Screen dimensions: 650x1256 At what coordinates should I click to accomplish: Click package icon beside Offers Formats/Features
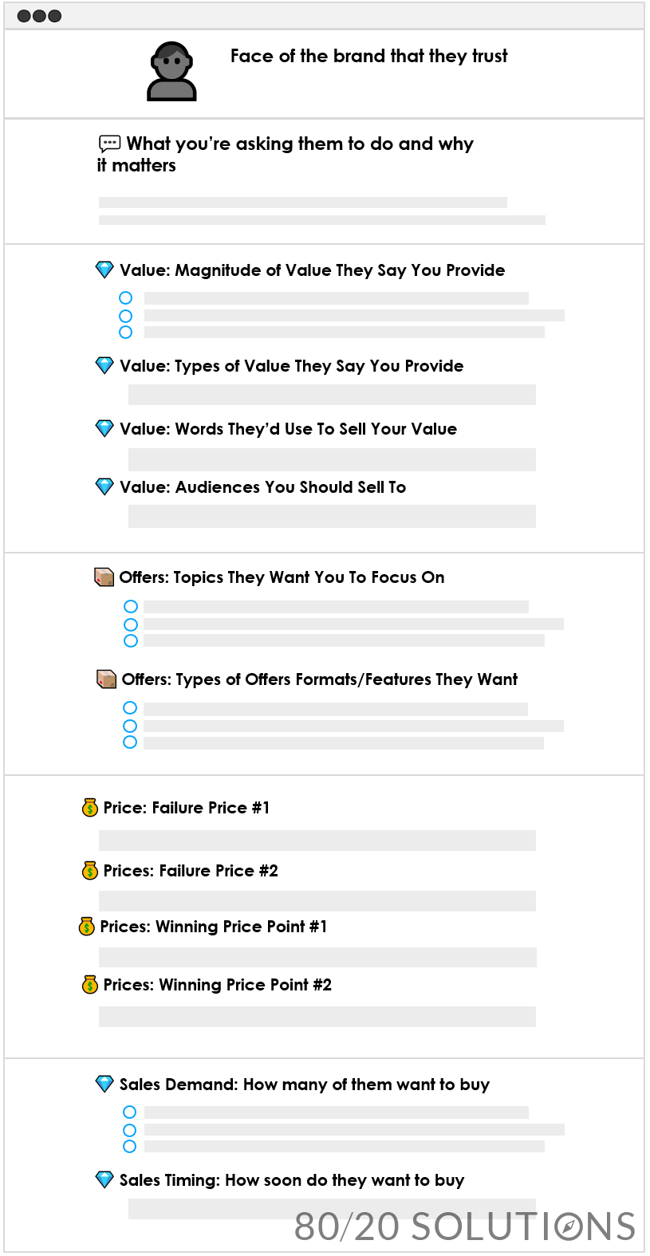(x=107, y=679)
